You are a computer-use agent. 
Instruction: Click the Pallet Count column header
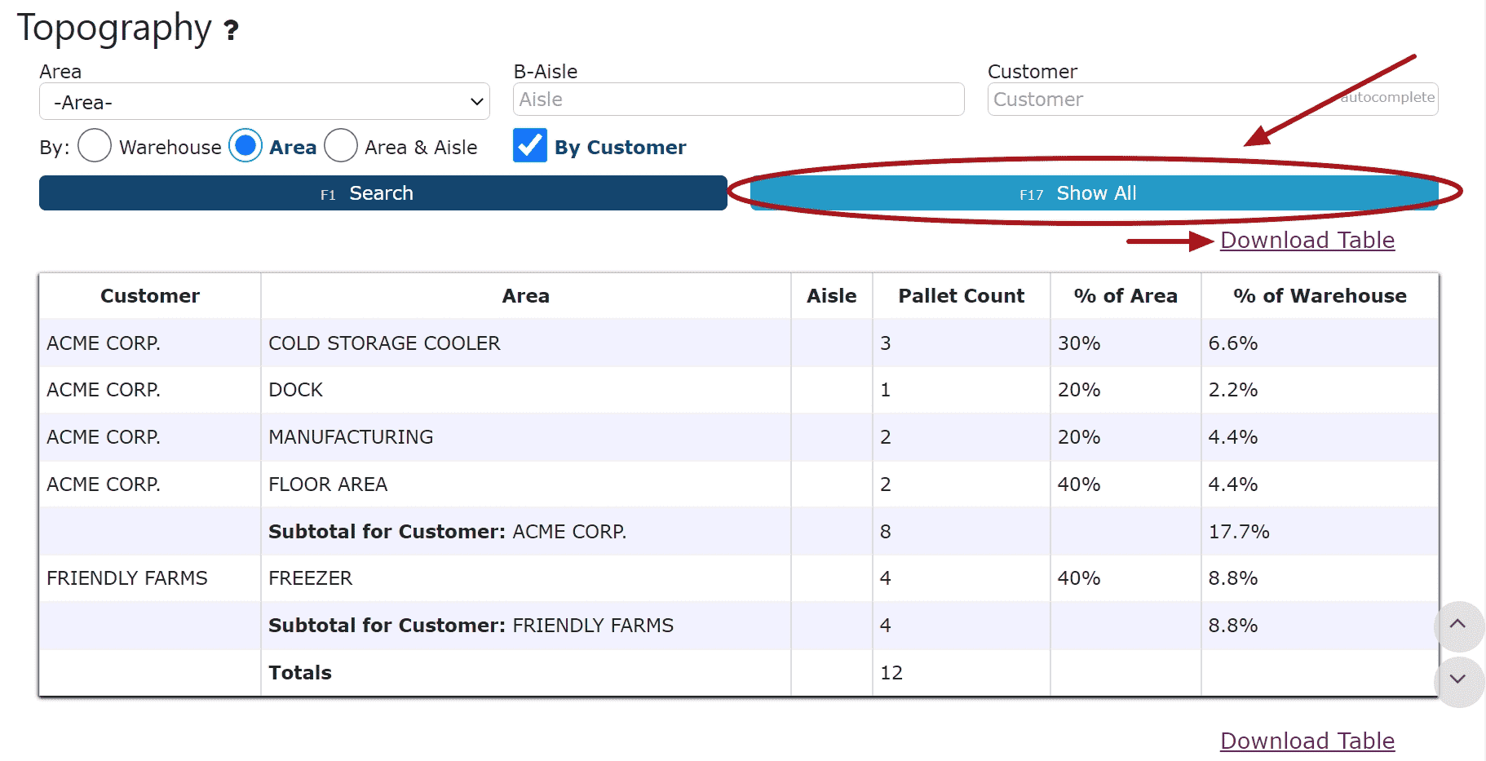[961, 296]
